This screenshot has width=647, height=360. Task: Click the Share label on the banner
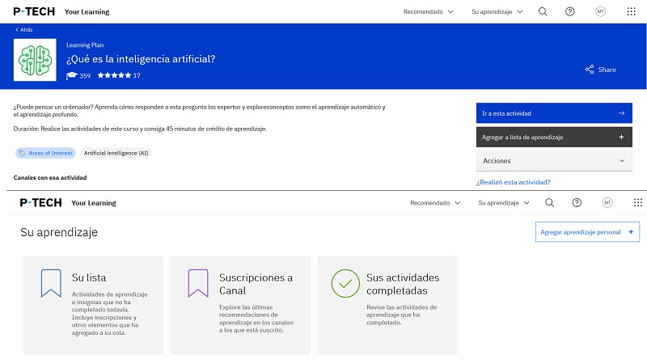[x=607, y=70]
